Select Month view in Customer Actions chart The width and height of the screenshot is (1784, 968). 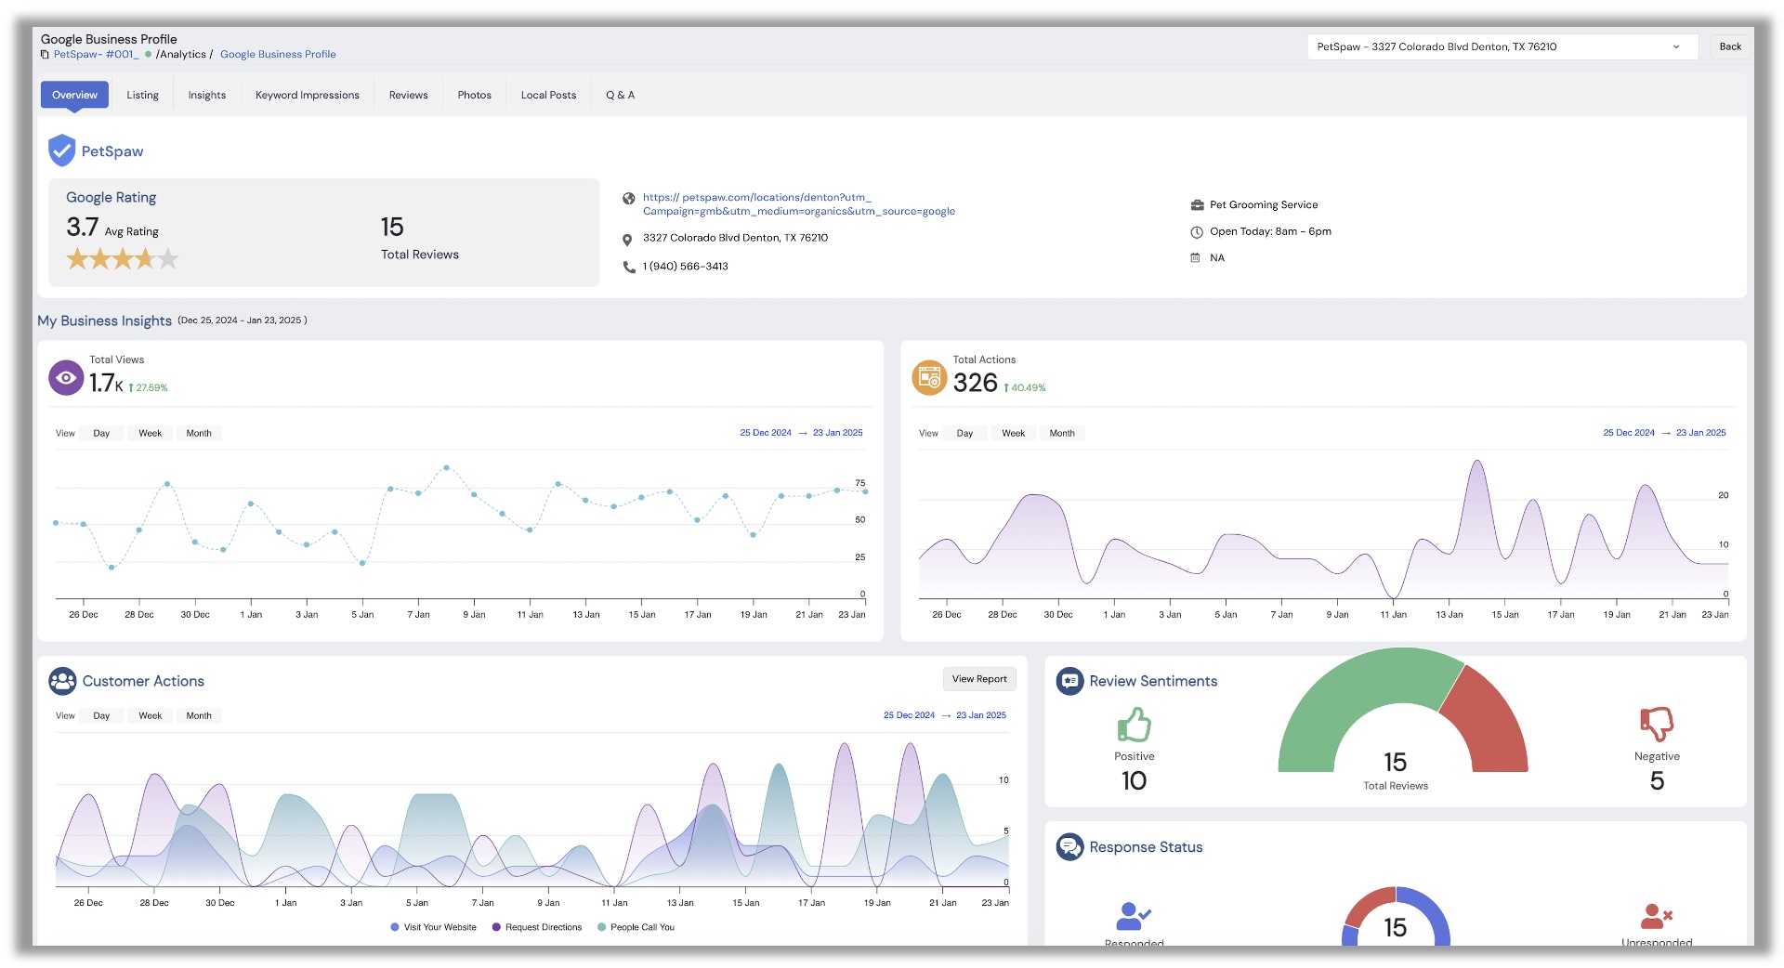(199, 716)
